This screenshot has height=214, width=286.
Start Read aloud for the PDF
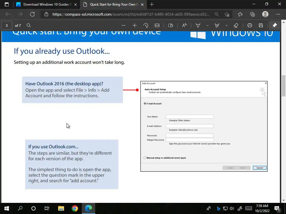coord(184,25)
